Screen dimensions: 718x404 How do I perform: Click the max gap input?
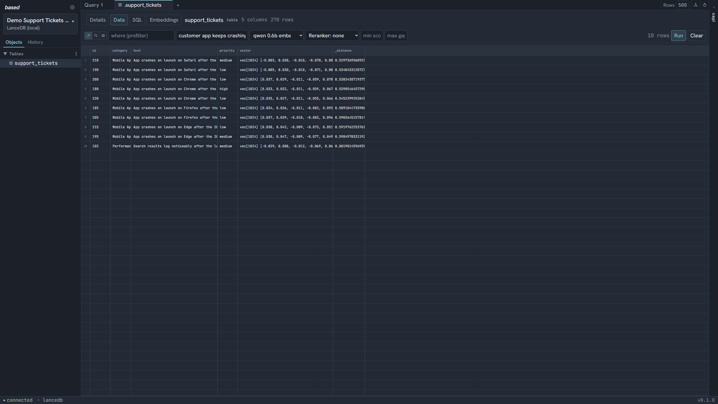point(396,36)
